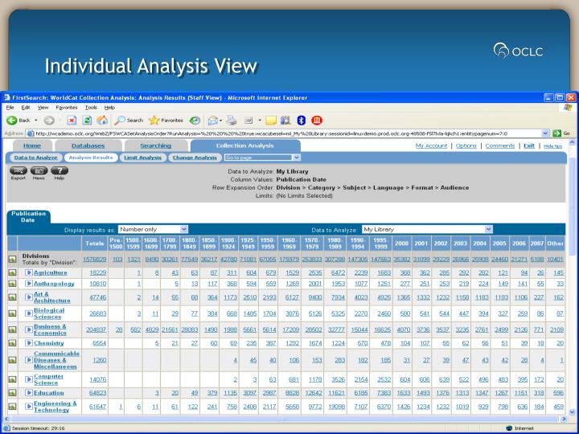Open the View menu

(x=43, y=108)
